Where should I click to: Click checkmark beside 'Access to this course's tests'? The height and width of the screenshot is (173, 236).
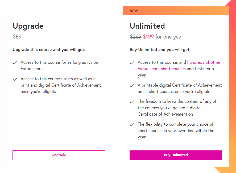pyautogui.click(x=15, y=79)
